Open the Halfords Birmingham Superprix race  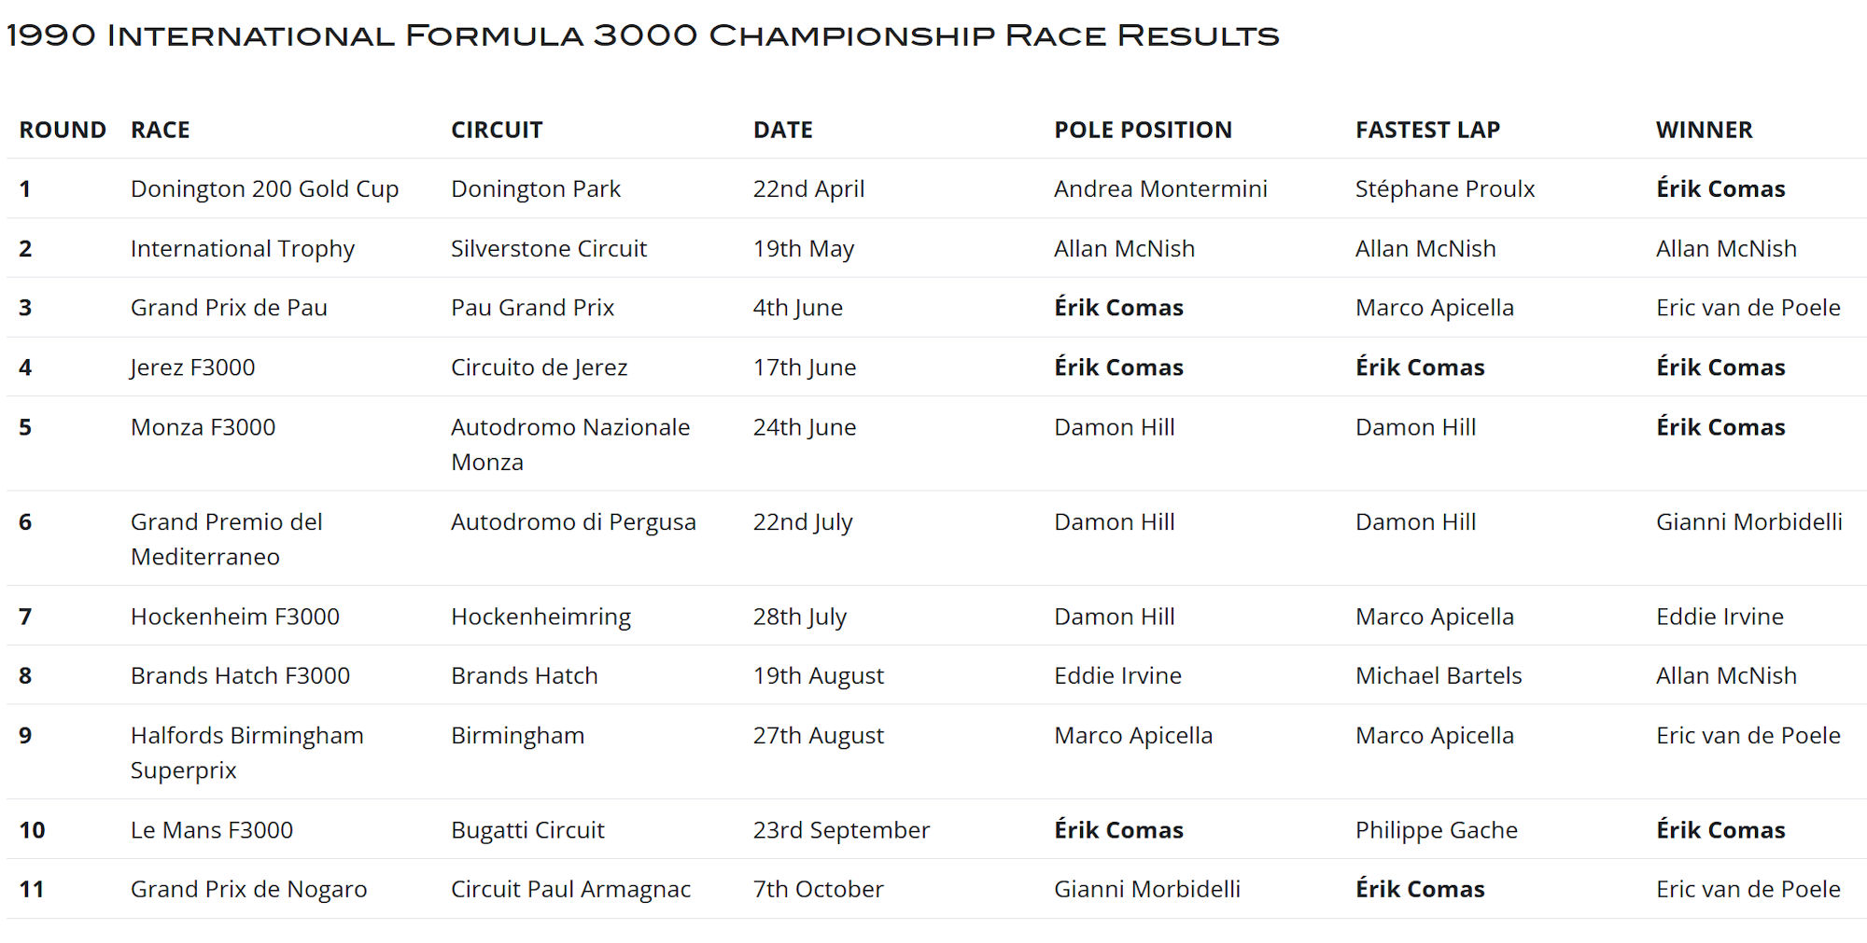click(246, 752)
